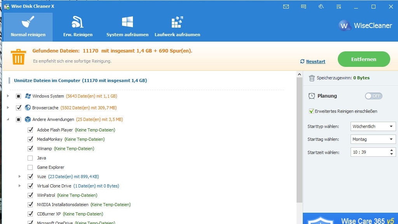Open the System aufräumen tab

[x=127, y=27]
